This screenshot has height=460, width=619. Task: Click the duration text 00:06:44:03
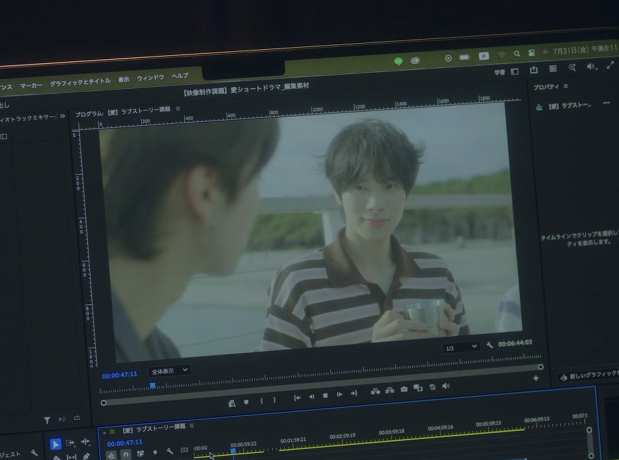click(515, 343)
